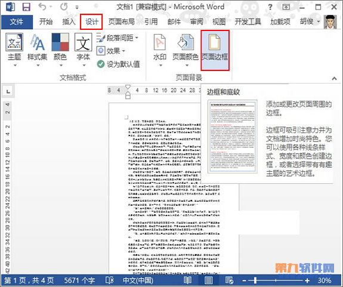Switch to the 插入 (Insert) tab
The image size is (343, 287).
point(69,21)
